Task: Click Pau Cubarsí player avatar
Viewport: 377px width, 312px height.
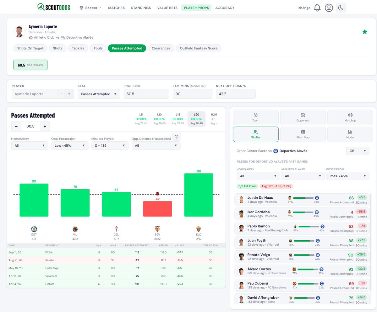Action: (x=241, y=286)
